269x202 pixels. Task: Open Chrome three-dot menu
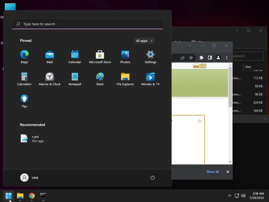tap(227, 58)
